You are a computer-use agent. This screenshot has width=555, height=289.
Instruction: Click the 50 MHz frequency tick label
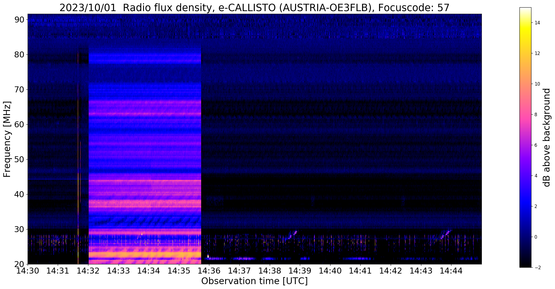(x=20, y=159)
